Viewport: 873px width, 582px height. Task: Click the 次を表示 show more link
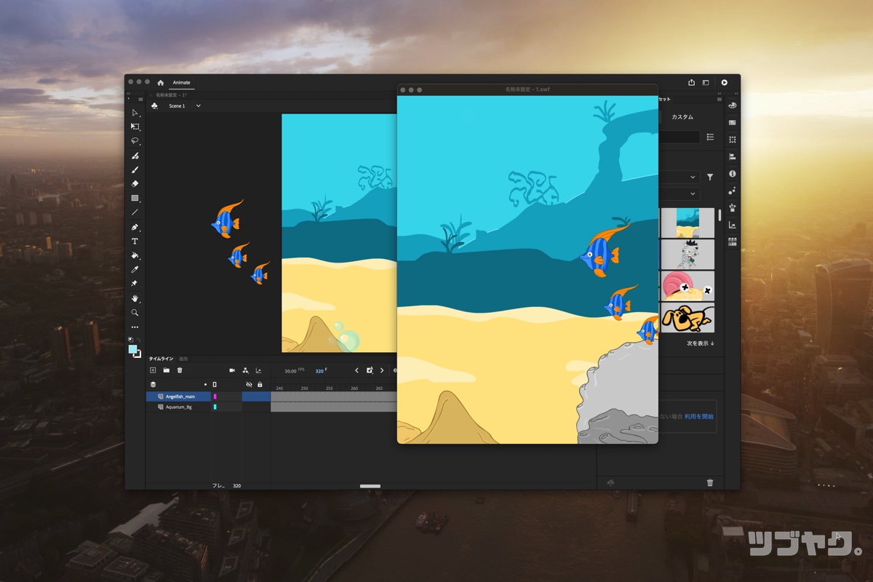[701, 343]
